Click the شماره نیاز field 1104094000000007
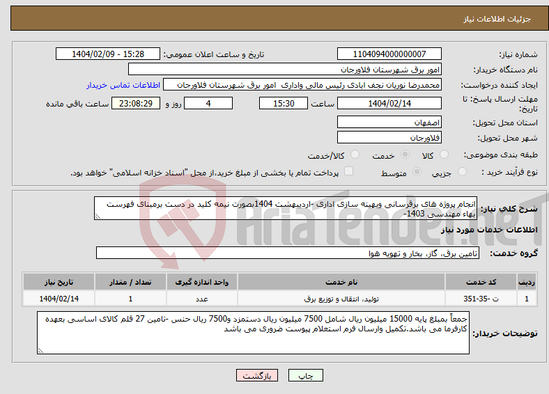Image resolution: width=549 pixels, height=394 pixels. (x=389, y=54)
